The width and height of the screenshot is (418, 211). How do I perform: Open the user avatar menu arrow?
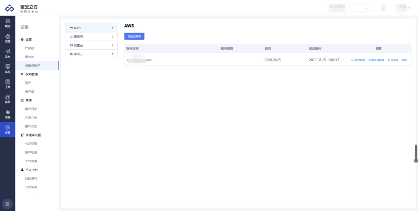pos(408,8)
